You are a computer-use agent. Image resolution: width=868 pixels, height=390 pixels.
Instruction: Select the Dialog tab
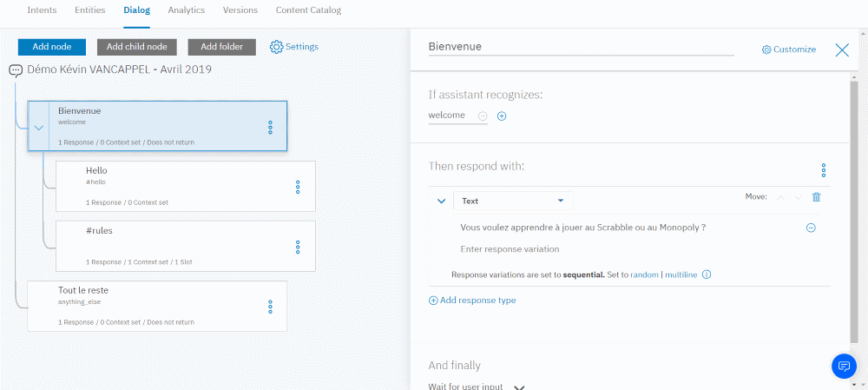137,10
